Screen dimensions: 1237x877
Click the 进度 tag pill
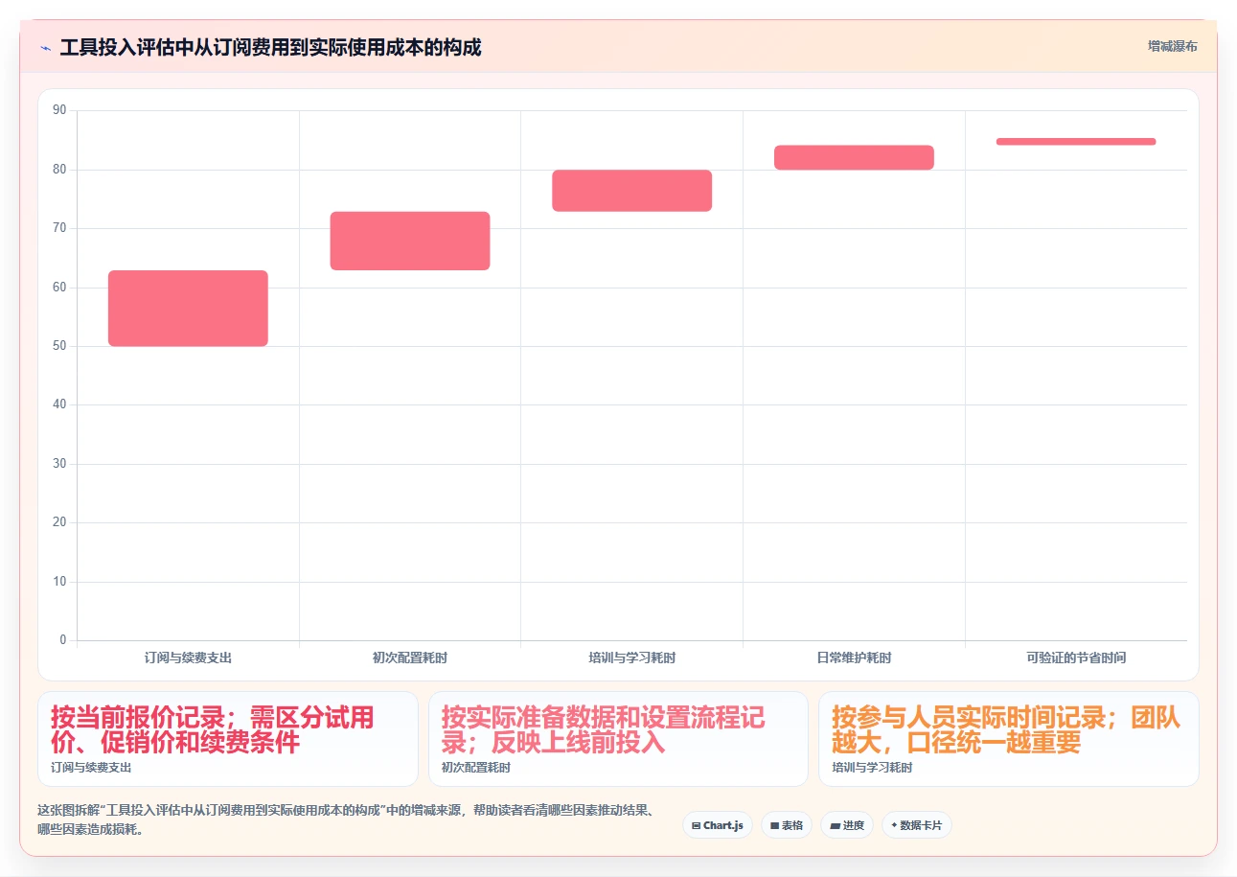click(847, 825)
